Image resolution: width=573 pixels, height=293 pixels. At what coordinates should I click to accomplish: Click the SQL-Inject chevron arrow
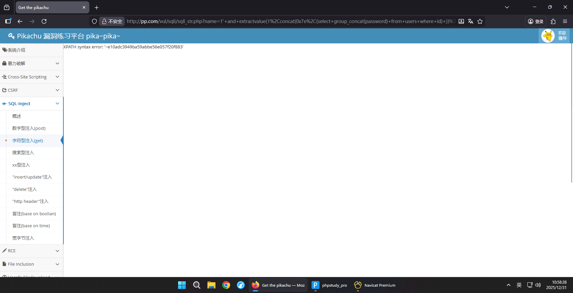57,103
